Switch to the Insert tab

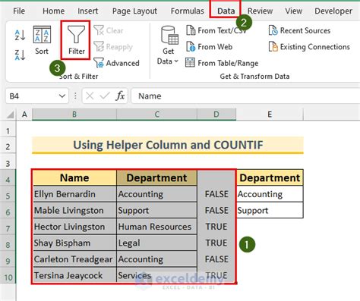[x=87, y=11]
